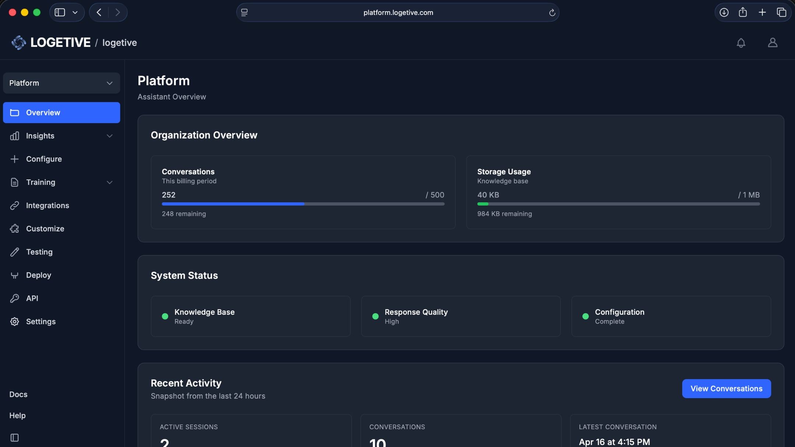Click the Conversations usage progress bar
Viewport: 795px width, 447px height.
(x=303, y=204)
